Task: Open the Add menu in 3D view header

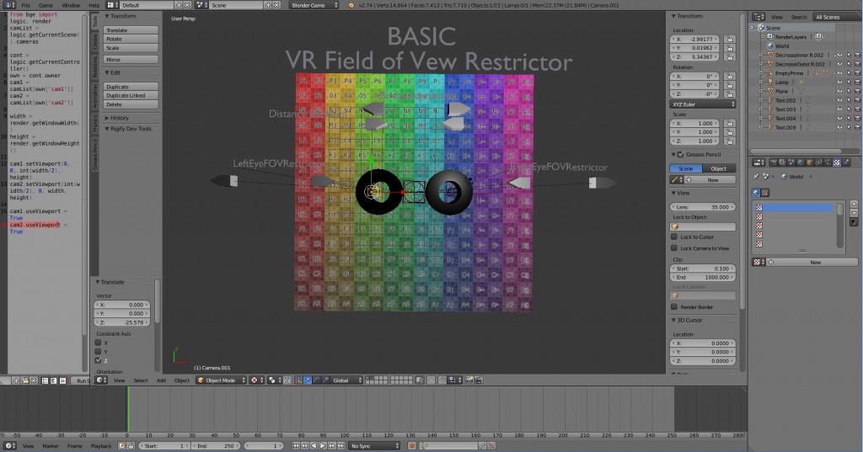Action: tap(161, 380)
